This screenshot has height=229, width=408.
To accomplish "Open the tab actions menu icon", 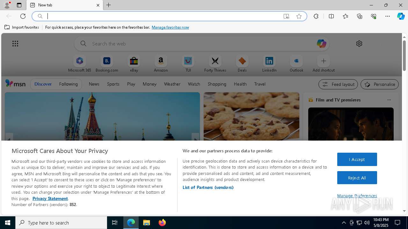I will pos(19,5).
